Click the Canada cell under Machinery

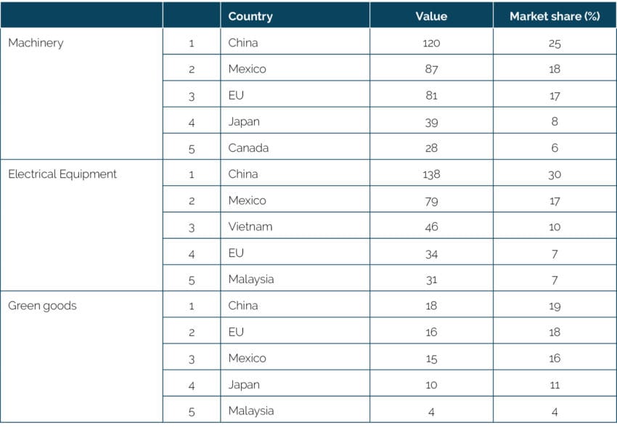point(248,148)
